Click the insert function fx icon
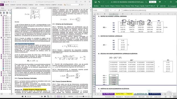 [119, 10]
